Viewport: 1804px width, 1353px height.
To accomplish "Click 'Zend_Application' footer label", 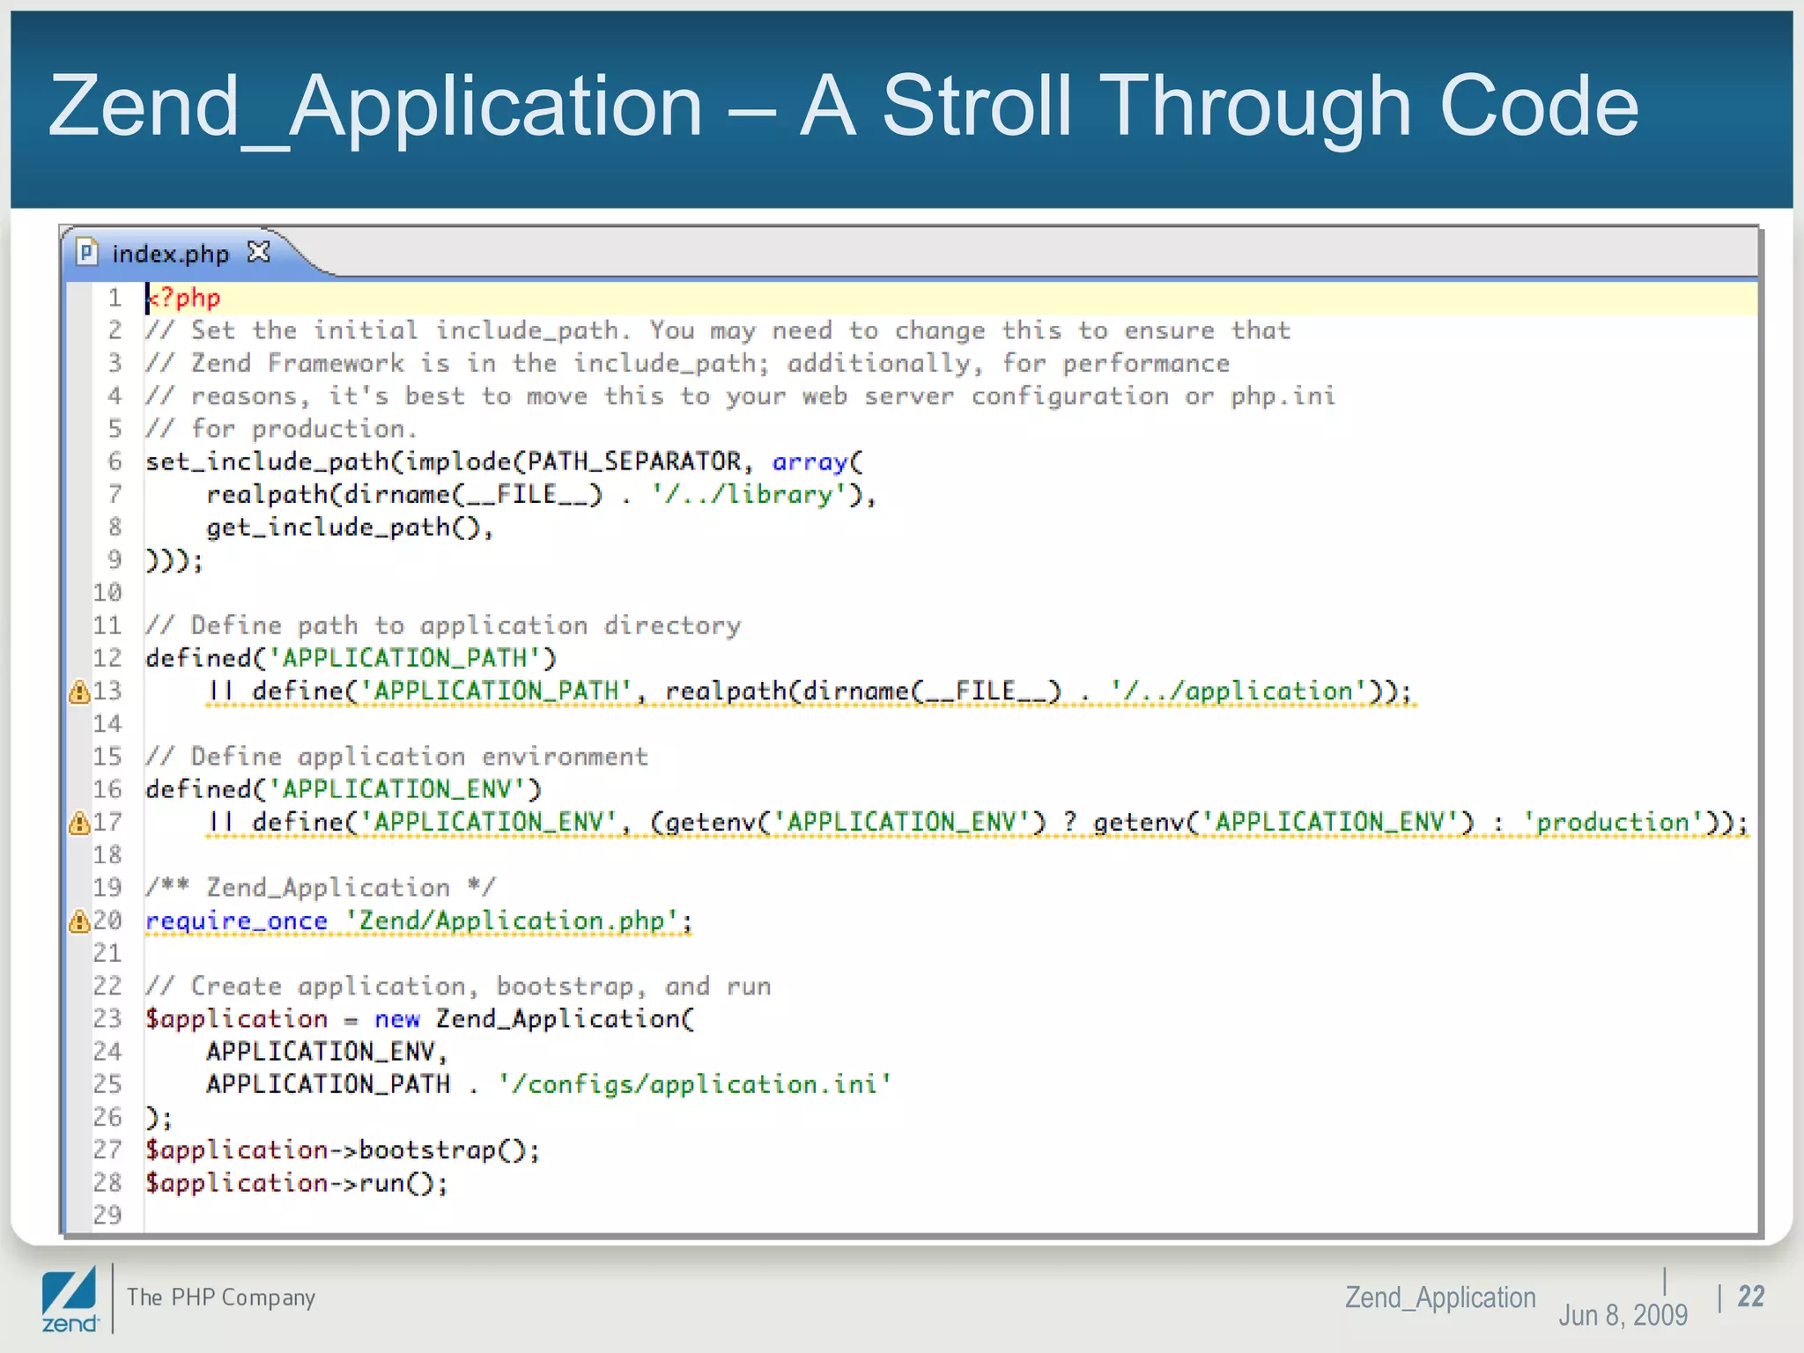I will [x=1440, y=1298].
